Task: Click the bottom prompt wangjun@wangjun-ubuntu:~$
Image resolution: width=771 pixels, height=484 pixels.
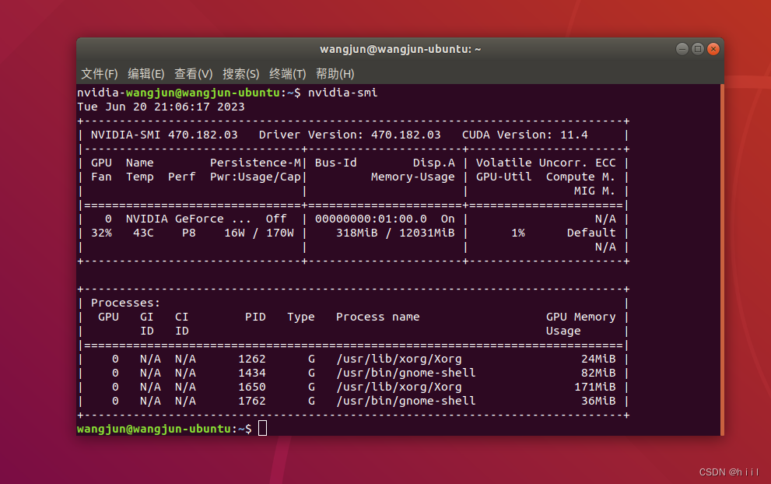Action: pyautogui.click(x=164, y=429)
